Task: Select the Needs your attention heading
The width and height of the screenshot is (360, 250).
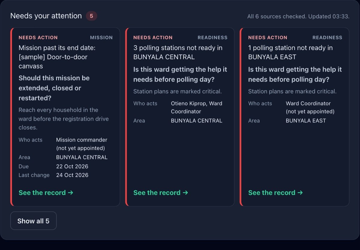Action: 46,16
